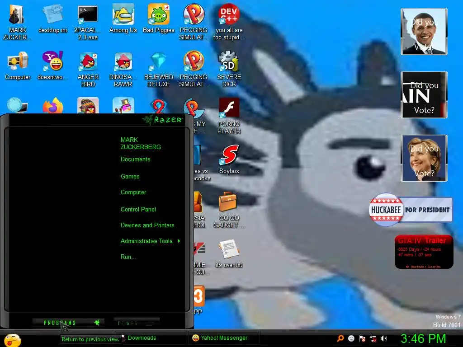Viewport: 463px width, 347px height.
Task: Open PEGGING SIMULAT... icon beside Bad Piggies
Action: (194, 21)
